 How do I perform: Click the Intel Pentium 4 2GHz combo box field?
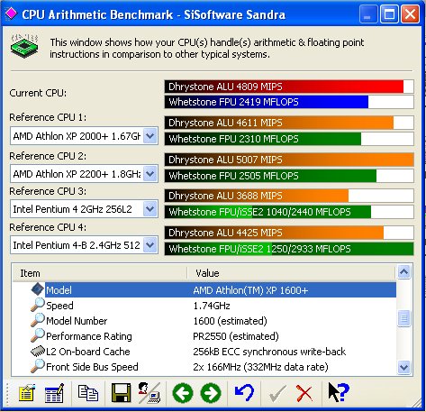click(84, 209)
